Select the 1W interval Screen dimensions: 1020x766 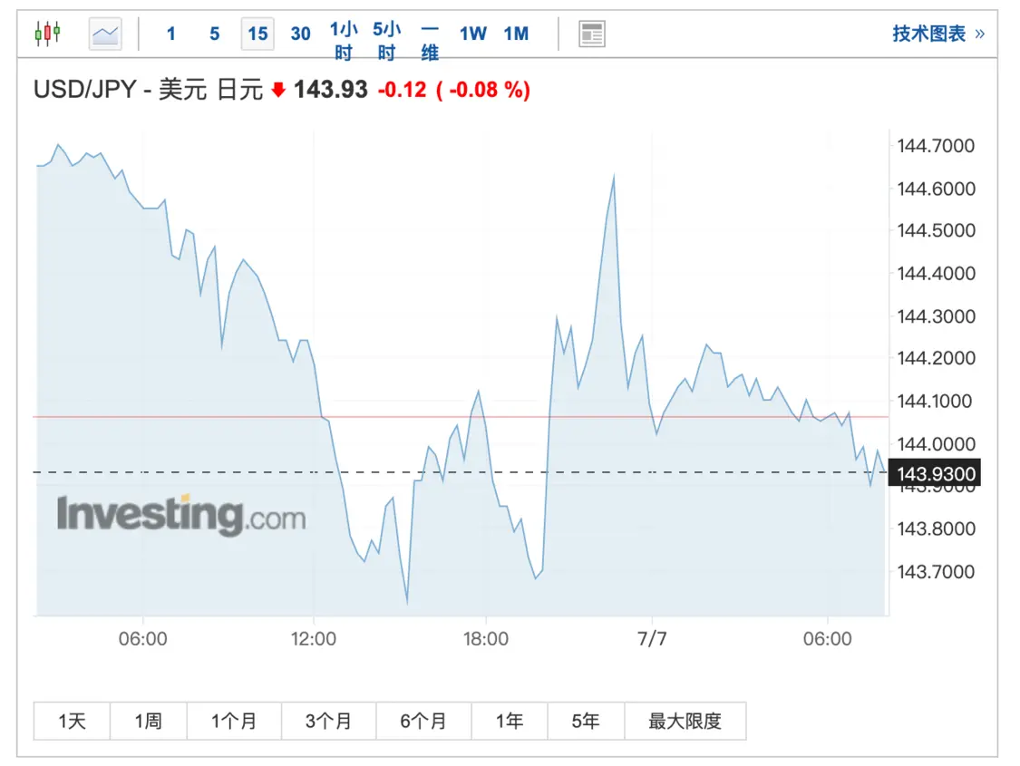(x=473, y=34)
